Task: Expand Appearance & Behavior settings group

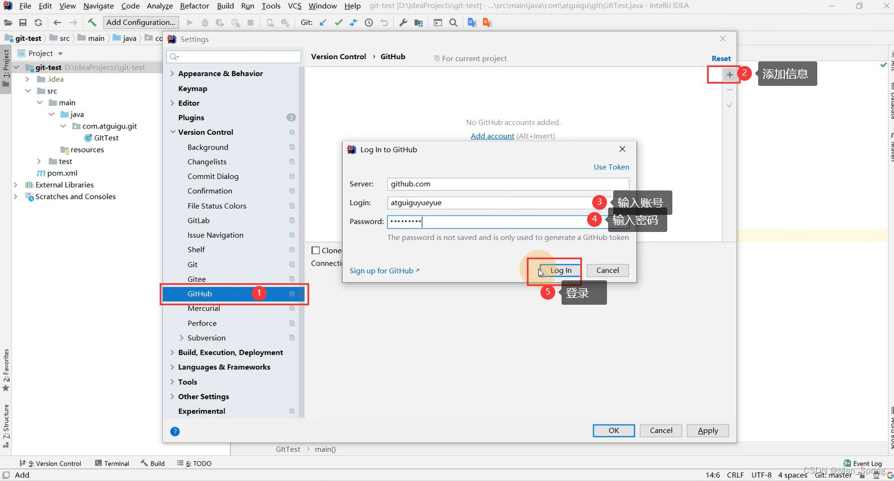Action: tap(172, 73)
